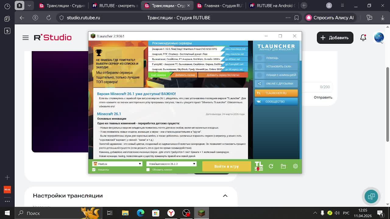Switch to the Главная - Студия RUTUBE tab

(x=220, y=5)
